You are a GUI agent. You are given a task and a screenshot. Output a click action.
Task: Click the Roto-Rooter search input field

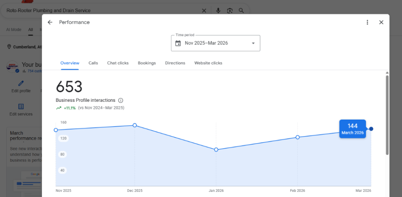tap(102, 11)
